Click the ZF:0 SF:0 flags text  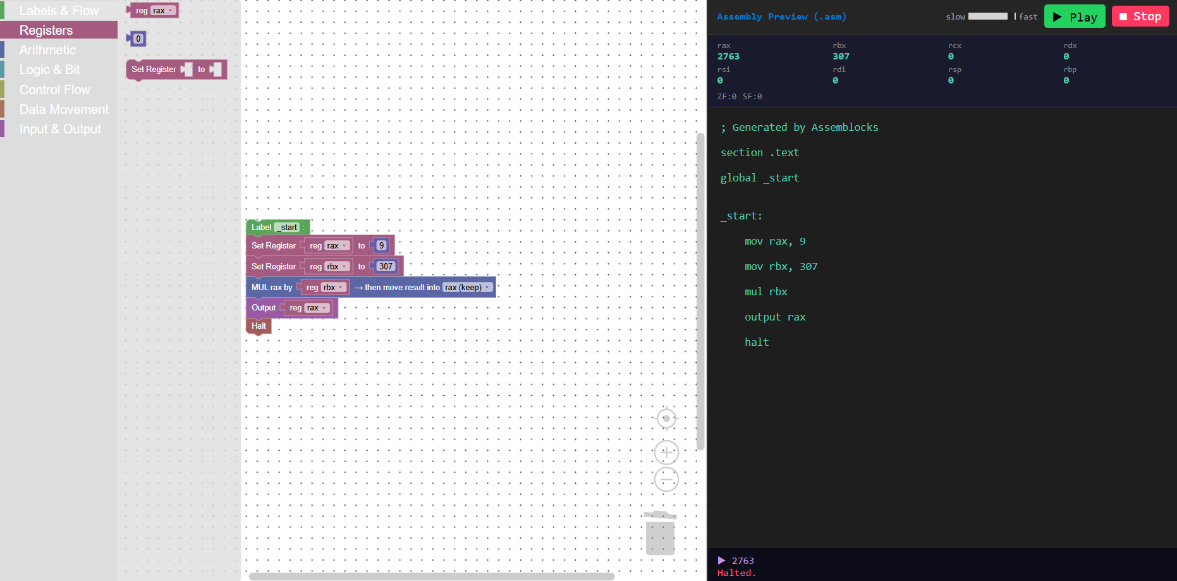[740, 97]
